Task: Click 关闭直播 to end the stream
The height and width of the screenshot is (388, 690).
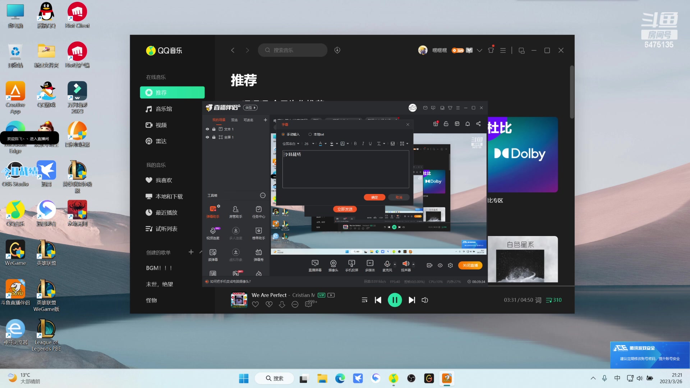Action: click(x=470, y=265)
